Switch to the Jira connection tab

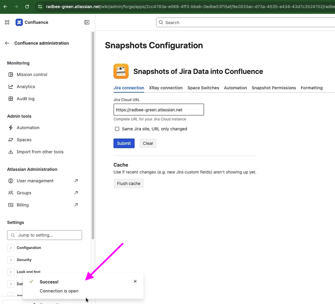[x=129, y=88]
